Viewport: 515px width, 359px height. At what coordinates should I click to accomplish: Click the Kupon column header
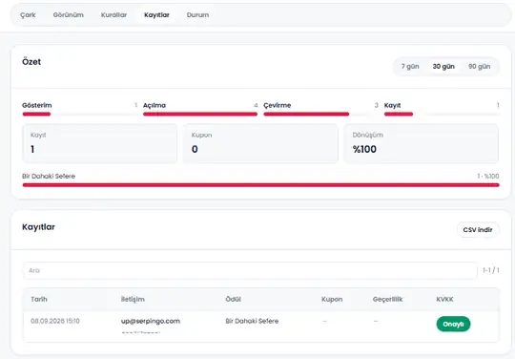[x=332, y=299]
